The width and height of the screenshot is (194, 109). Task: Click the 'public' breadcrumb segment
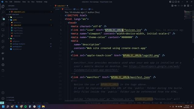point(57,9)
